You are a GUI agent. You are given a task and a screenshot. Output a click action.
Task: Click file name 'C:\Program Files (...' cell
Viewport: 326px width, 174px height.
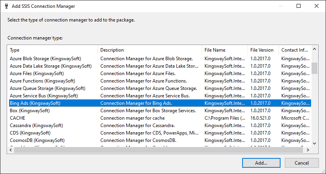[225, 118]
